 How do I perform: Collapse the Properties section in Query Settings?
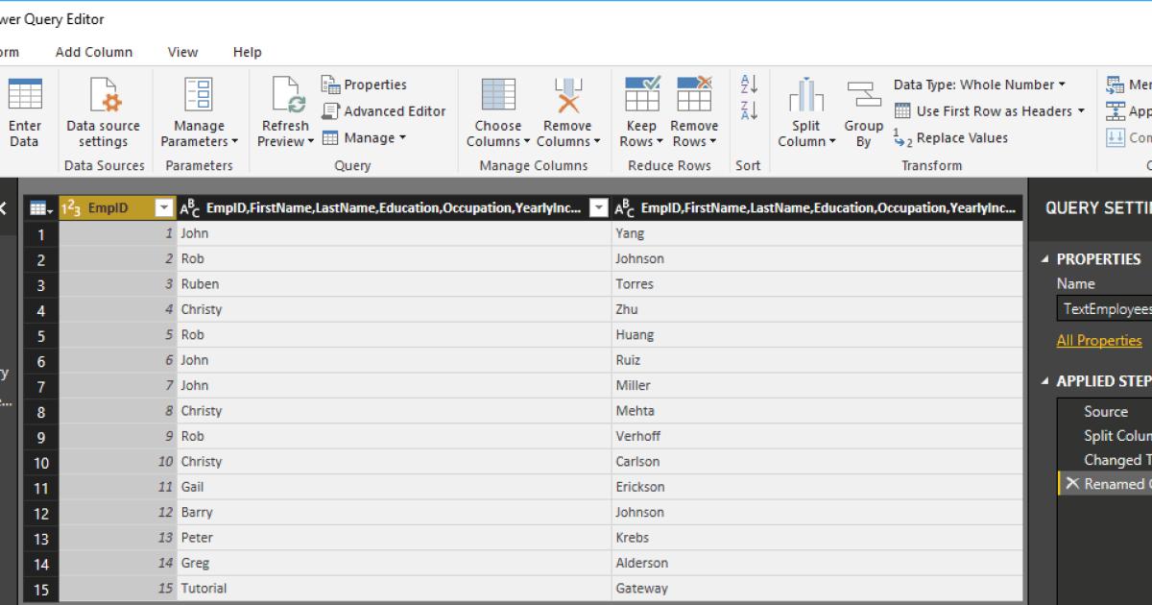pos(1045,259)
